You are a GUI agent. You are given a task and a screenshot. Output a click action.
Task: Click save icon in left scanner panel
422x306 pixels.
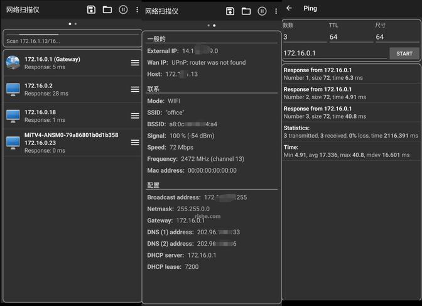(x=92, y=9)
